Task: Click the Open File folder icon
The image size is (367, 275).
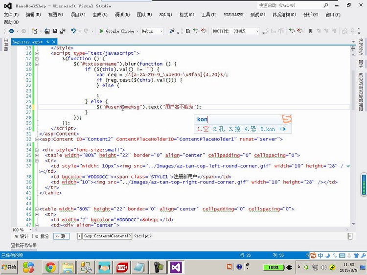Action: [47, 31]
